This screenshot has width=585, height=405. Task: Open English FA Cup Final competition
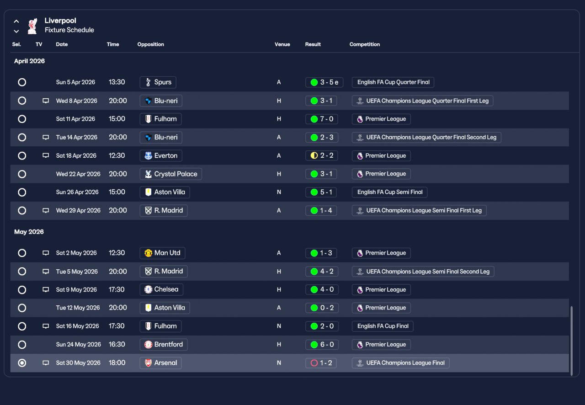[383, 326]
